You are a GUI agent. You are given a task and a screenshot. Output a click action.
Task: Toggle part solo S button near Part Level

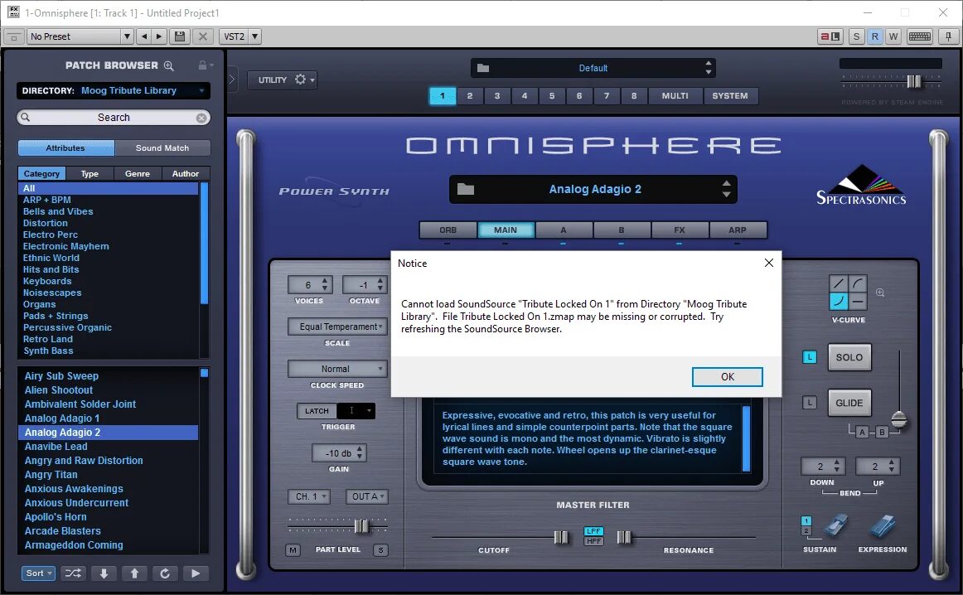pos(380,550)
